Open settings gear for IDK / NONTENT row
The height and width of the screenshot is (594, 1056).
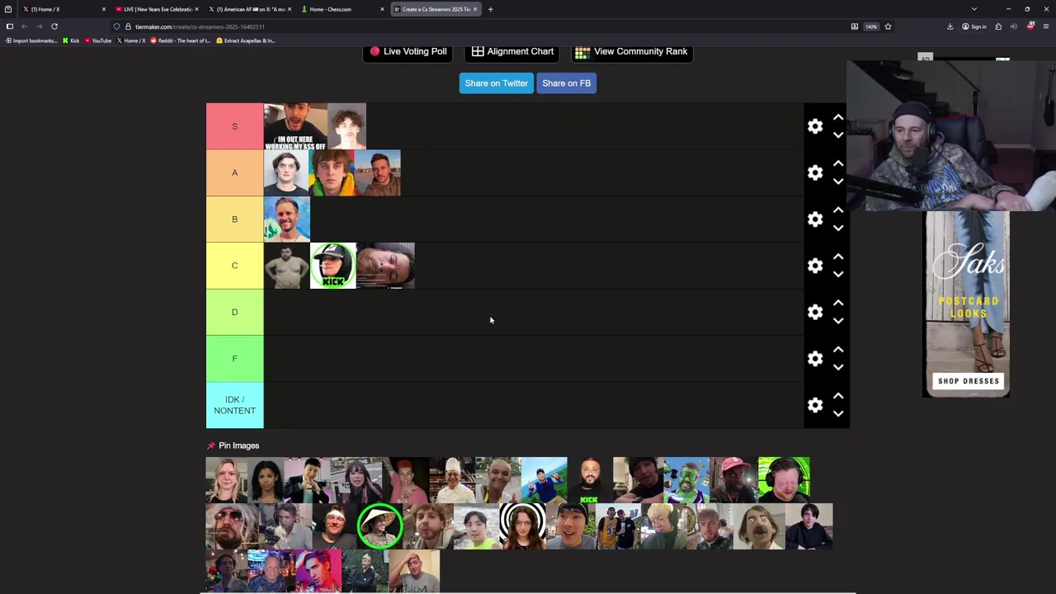pos(815,405)
